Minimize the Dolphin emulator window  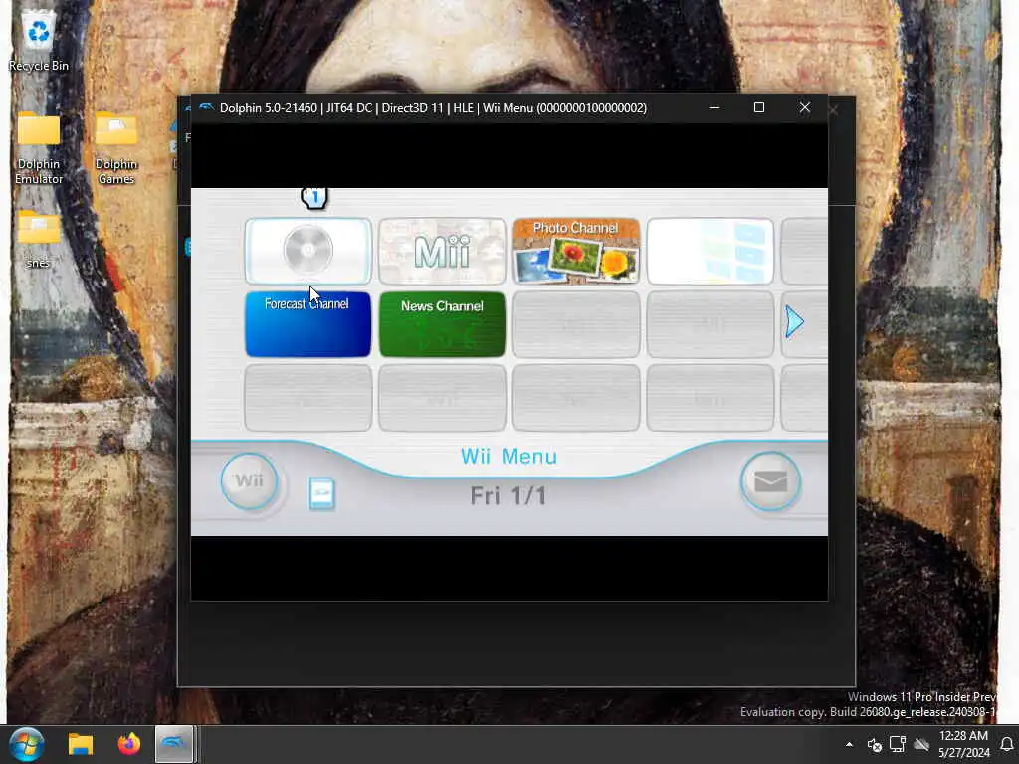714,107
